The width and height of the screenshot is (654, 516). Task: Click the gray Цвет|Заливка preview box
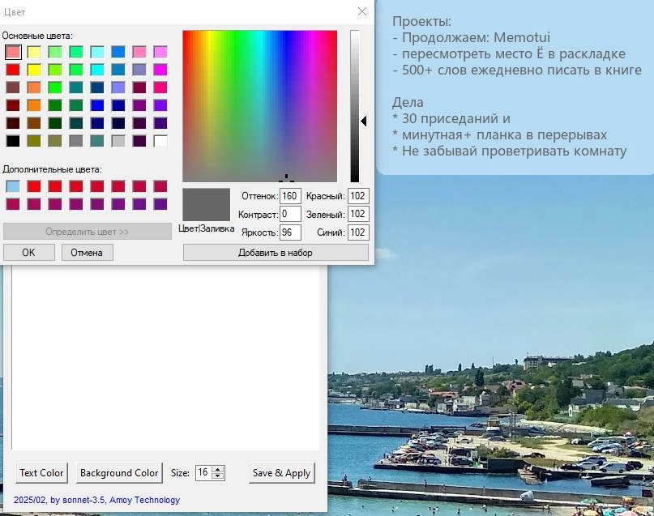pyautogui.click(x=207, y=205)
